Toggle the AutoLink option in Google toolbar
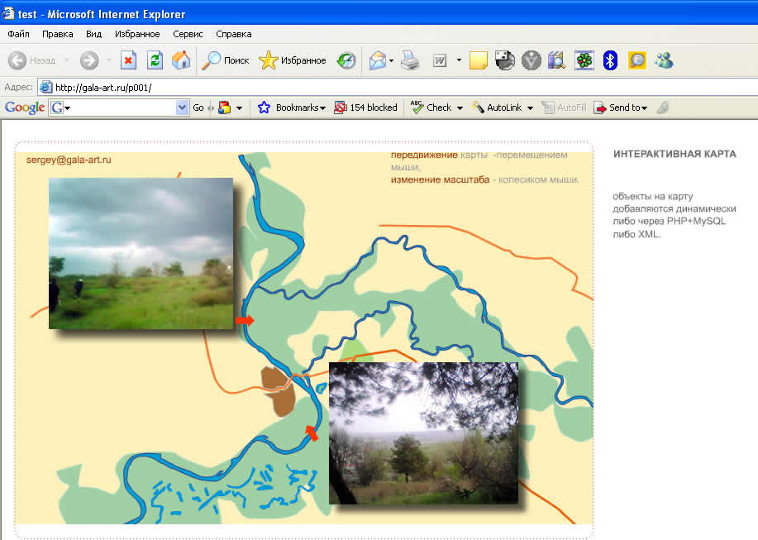The width and height of the screenshot is (758, 540). [x=503, y=108]
